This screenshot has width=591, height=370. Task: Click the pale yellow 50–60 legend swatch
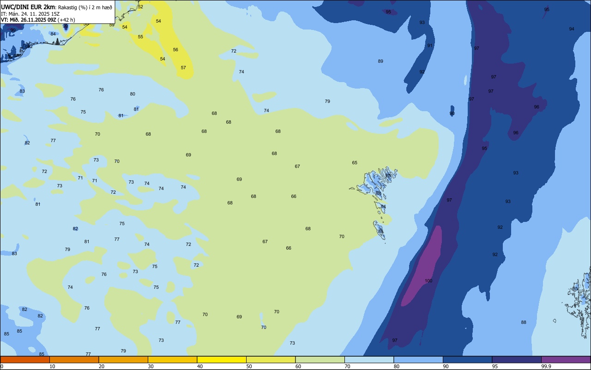(271, 359)
